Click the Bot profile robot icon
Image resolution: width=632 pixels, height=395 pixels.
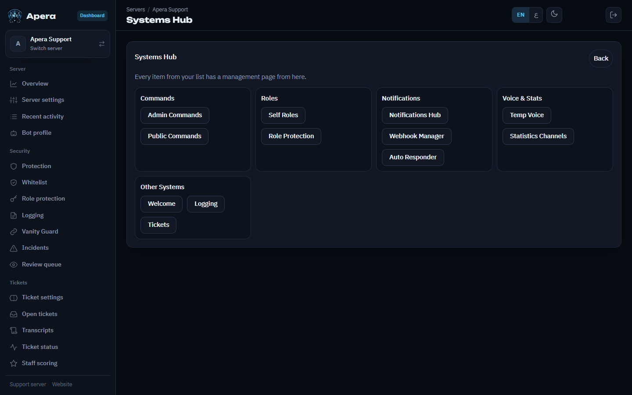tap(14, 133)
